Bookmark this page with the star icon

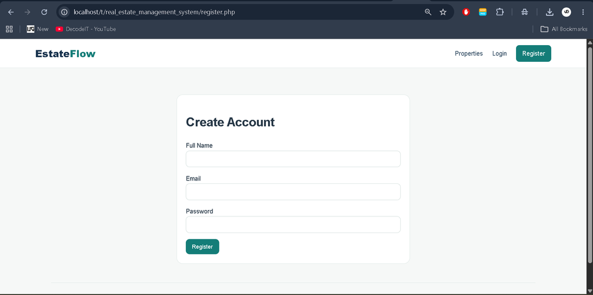(443, 12)
